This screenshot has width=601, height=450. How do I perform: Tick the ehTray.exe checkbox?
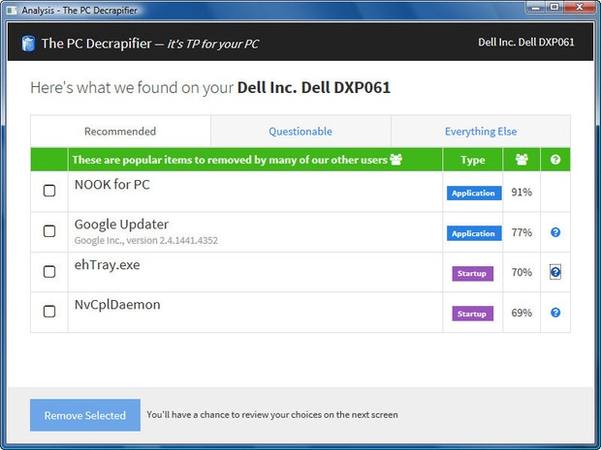49,271
